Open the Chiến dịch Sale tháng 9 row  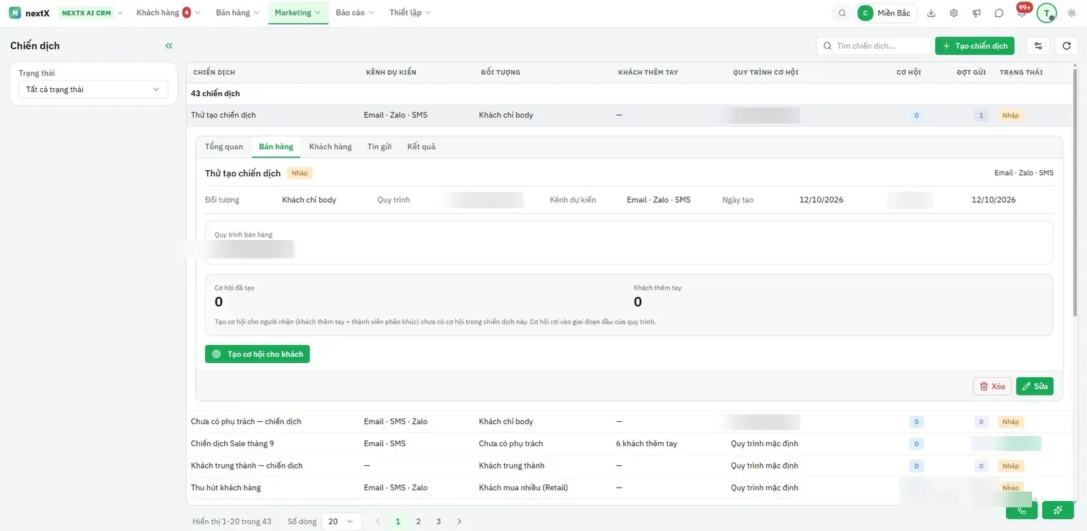click(629, 444)
